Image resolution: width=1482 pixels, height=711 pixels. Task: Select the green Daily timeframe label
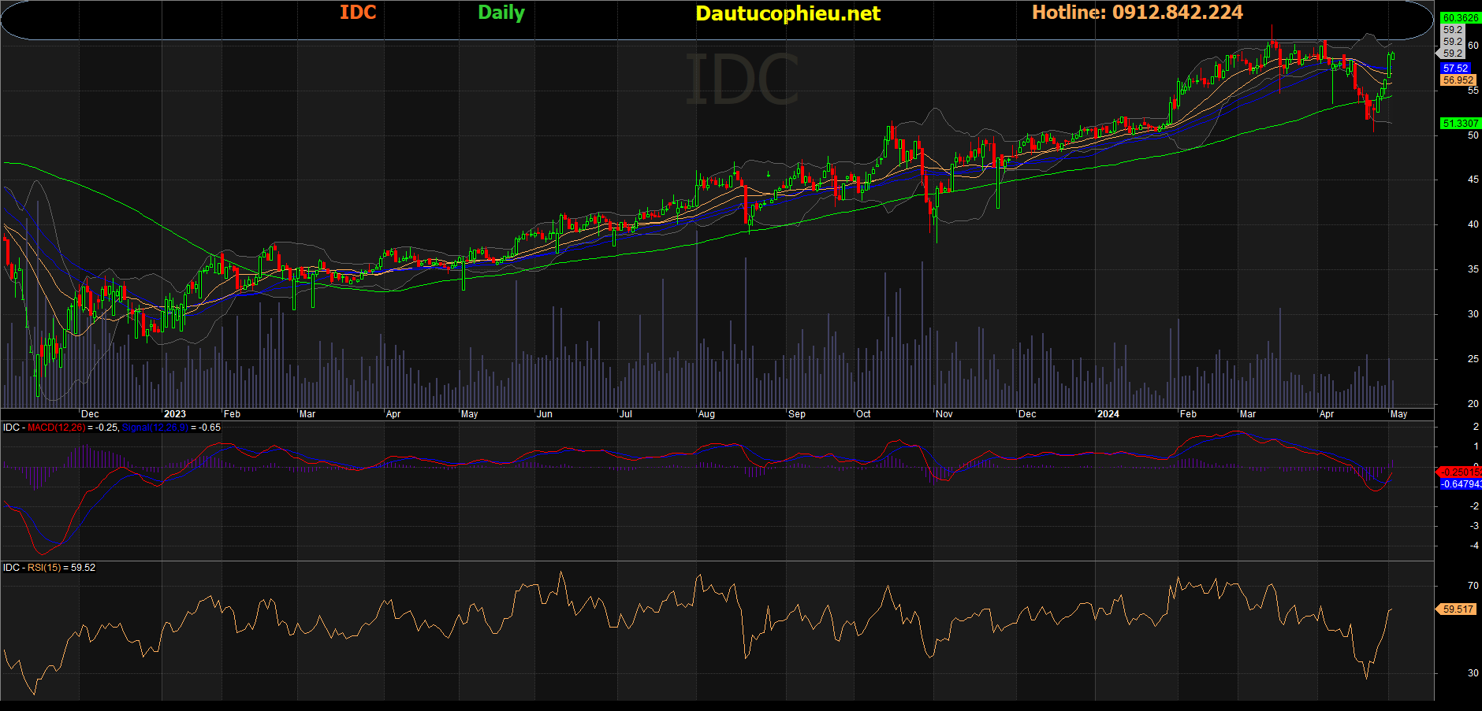point(501,13)
